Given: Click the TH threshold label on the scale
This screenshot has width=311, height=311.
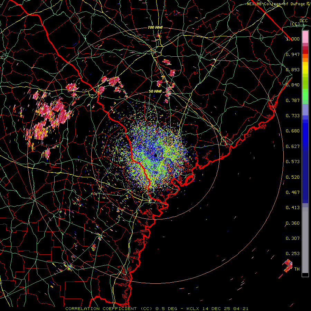Looking at the screenshot, I should click(x=297, y=269).
